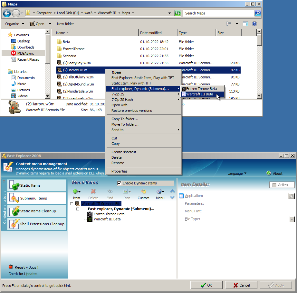Open dropdown arrow next to Open button

[x=50, y=24]
